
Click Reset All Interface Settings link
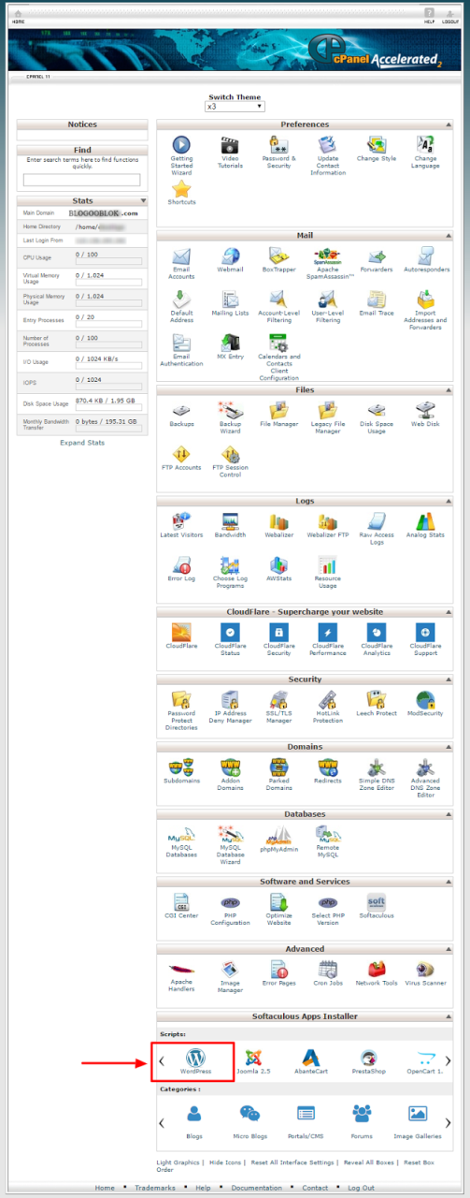click(x=292, y=1162)
